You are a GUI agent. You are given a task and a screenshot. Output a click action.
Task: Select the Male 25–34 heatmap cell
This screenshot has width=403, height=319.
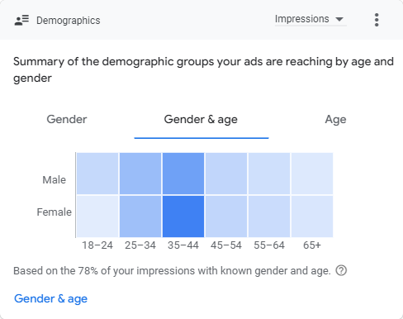pos(140,174)
